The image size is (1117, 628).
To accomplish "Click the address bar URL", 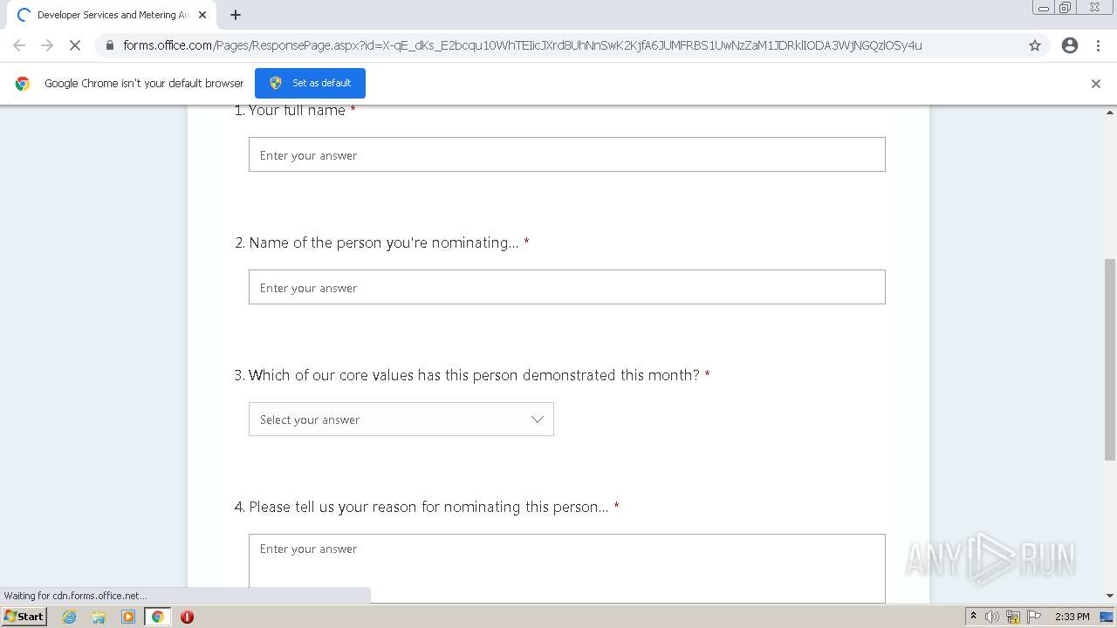I will click(522, 45).
